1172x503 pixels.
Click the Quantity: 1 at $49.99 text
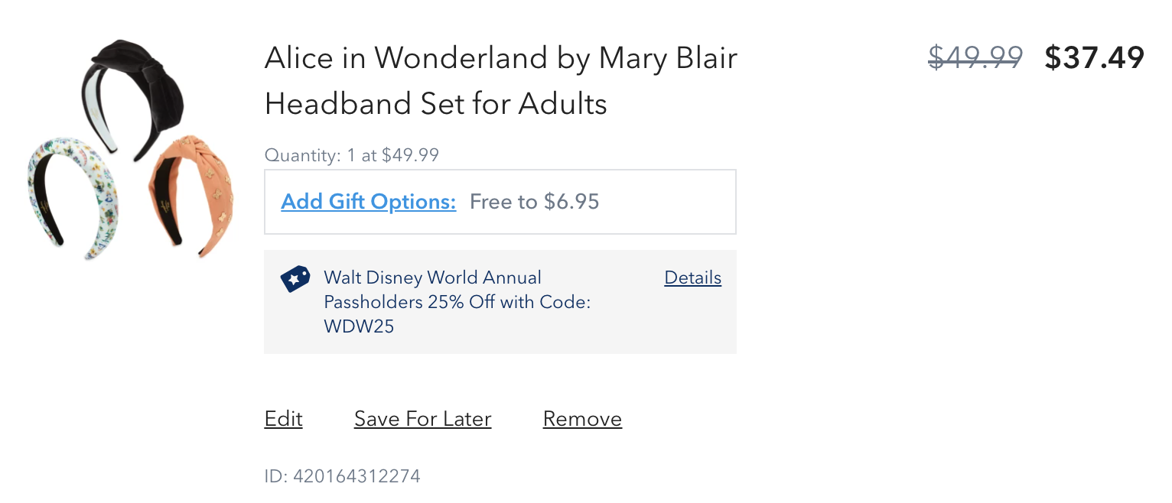click(352, 155)
